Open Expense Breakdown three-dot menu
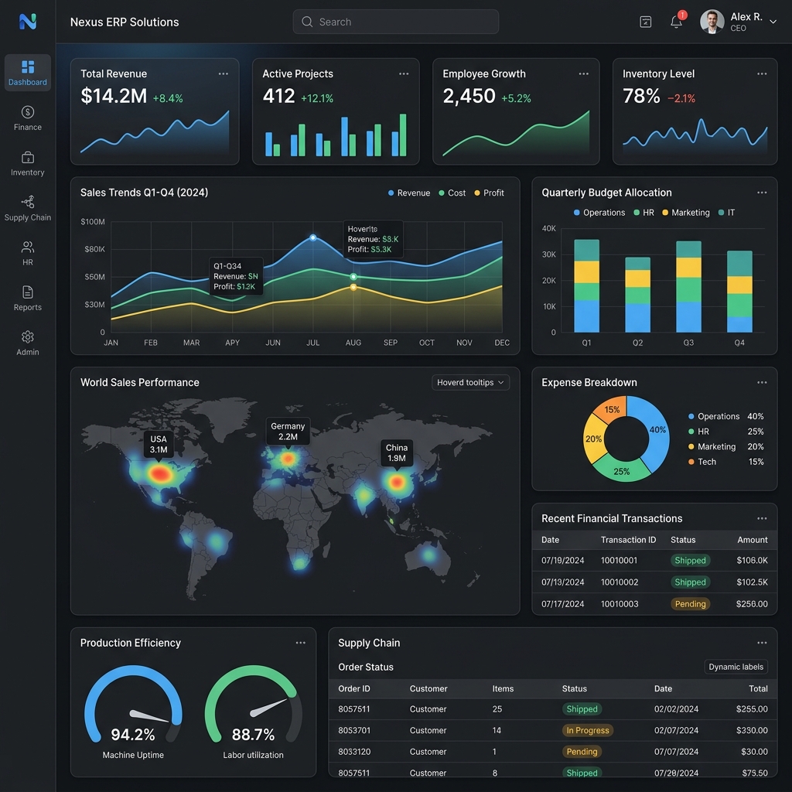 point(762,382)
